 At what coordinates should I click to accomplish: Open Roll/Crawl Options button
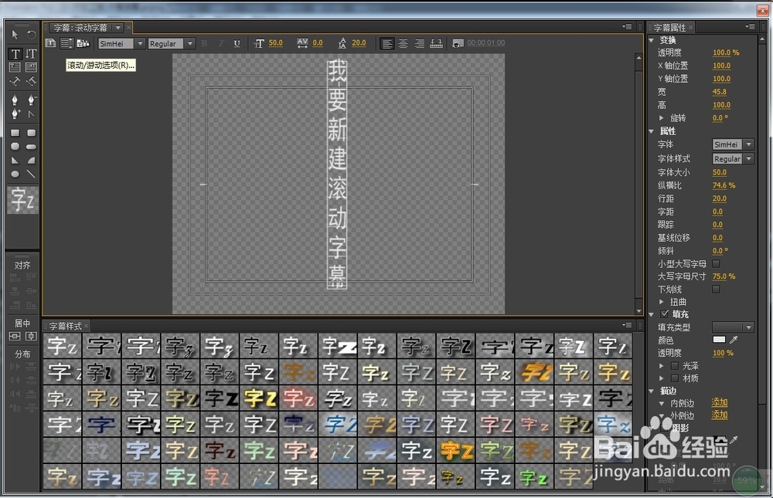click(x=66, y=43)
